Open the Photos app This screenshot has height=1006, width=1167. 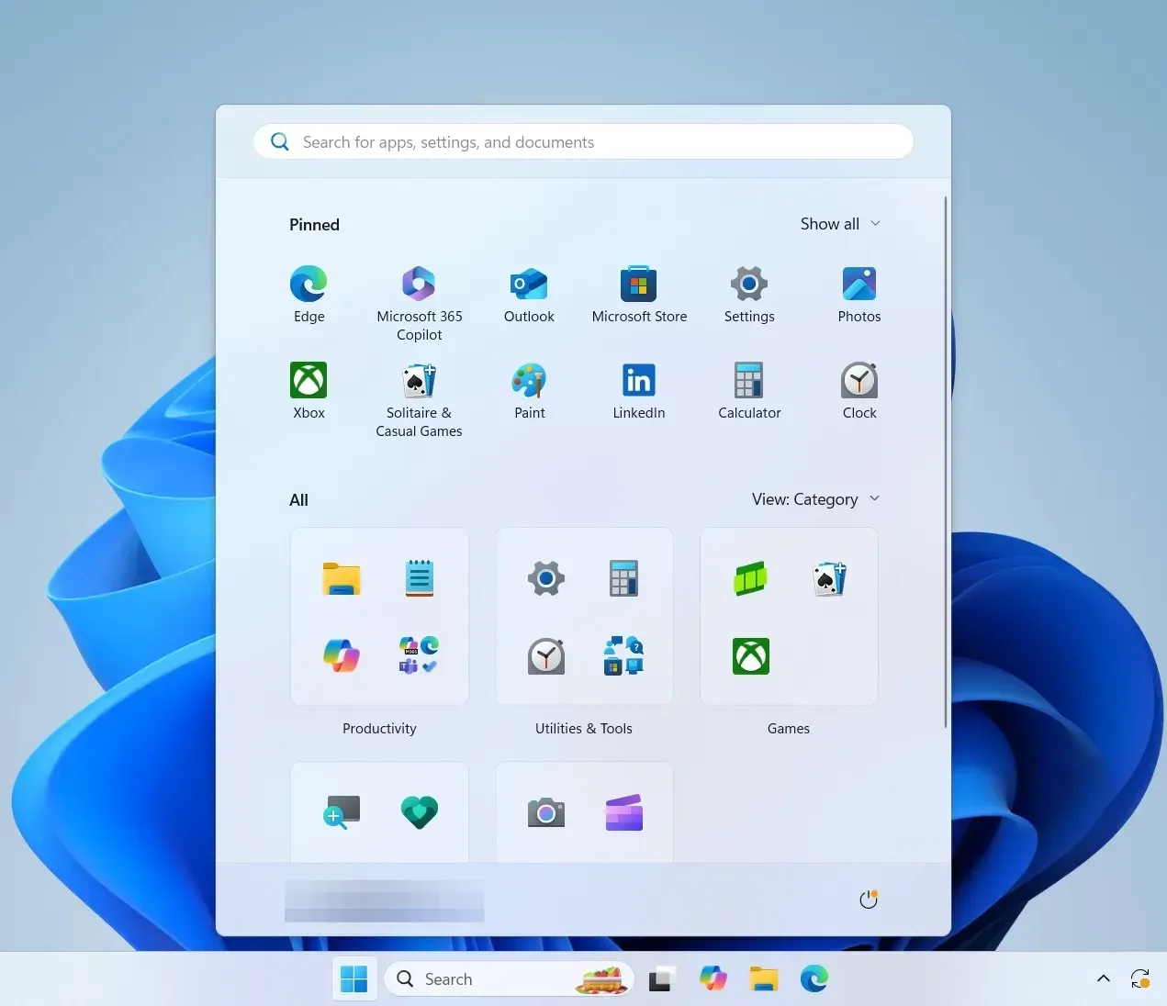pyautogui.click(x=859, y=284)
